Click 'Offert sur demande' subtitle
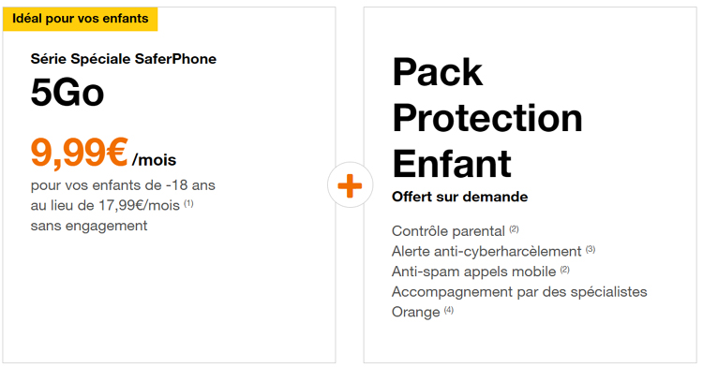Viewport: 703px width, 367px height. click(459, 197)
